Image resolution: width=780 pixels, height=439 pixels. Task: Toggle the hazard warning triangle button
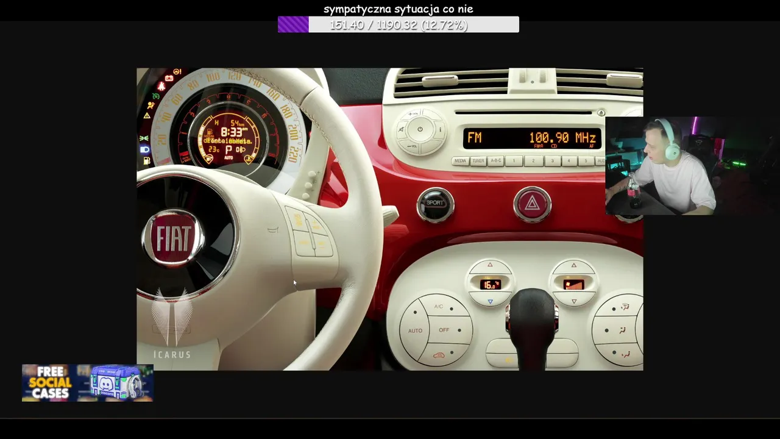tap(532, 204)
